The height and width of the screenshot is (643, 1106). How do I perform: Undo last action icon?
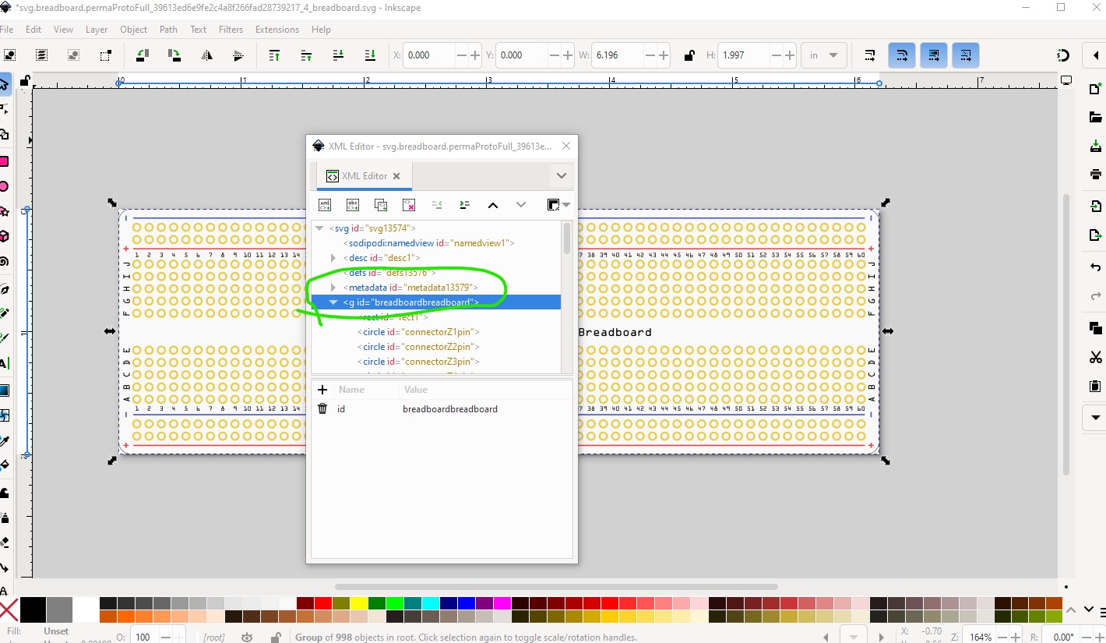click(1095, 267)
